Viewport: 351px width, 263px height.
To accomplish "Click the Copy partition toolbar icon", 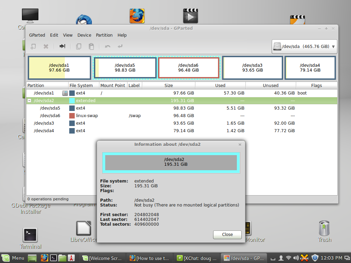I will 78,47.
